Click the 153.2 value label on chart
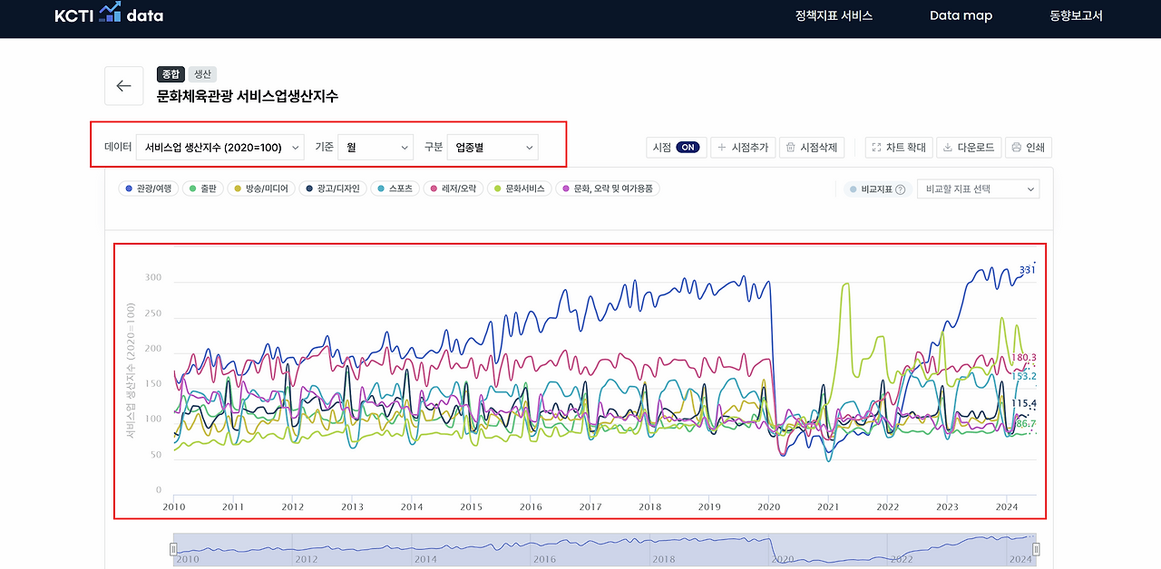 [1023, 376]
